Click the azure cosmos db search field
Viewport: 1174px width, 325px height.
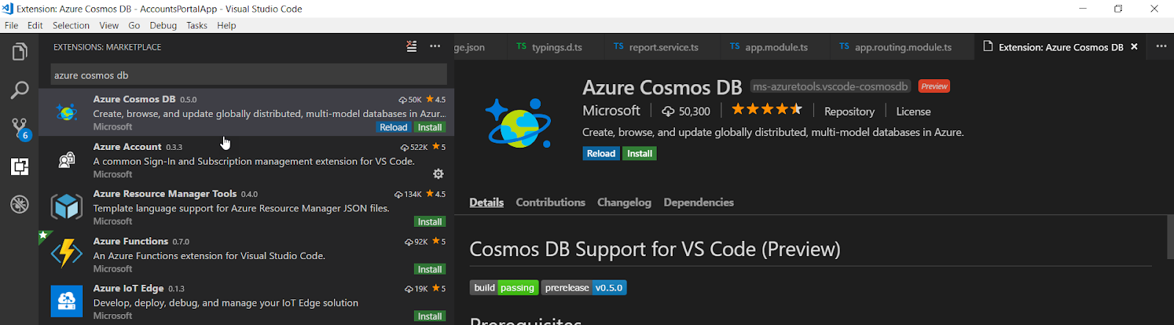[x=249, y=75]
